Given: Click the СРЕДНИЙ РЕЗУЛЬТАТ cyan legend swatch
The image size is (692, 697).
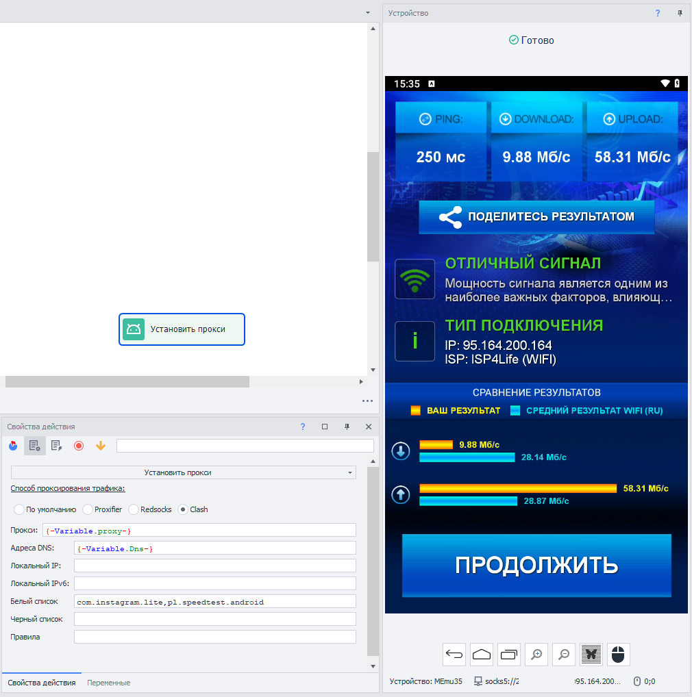Looking at the screenshot, I should click(x=515, y=410).
